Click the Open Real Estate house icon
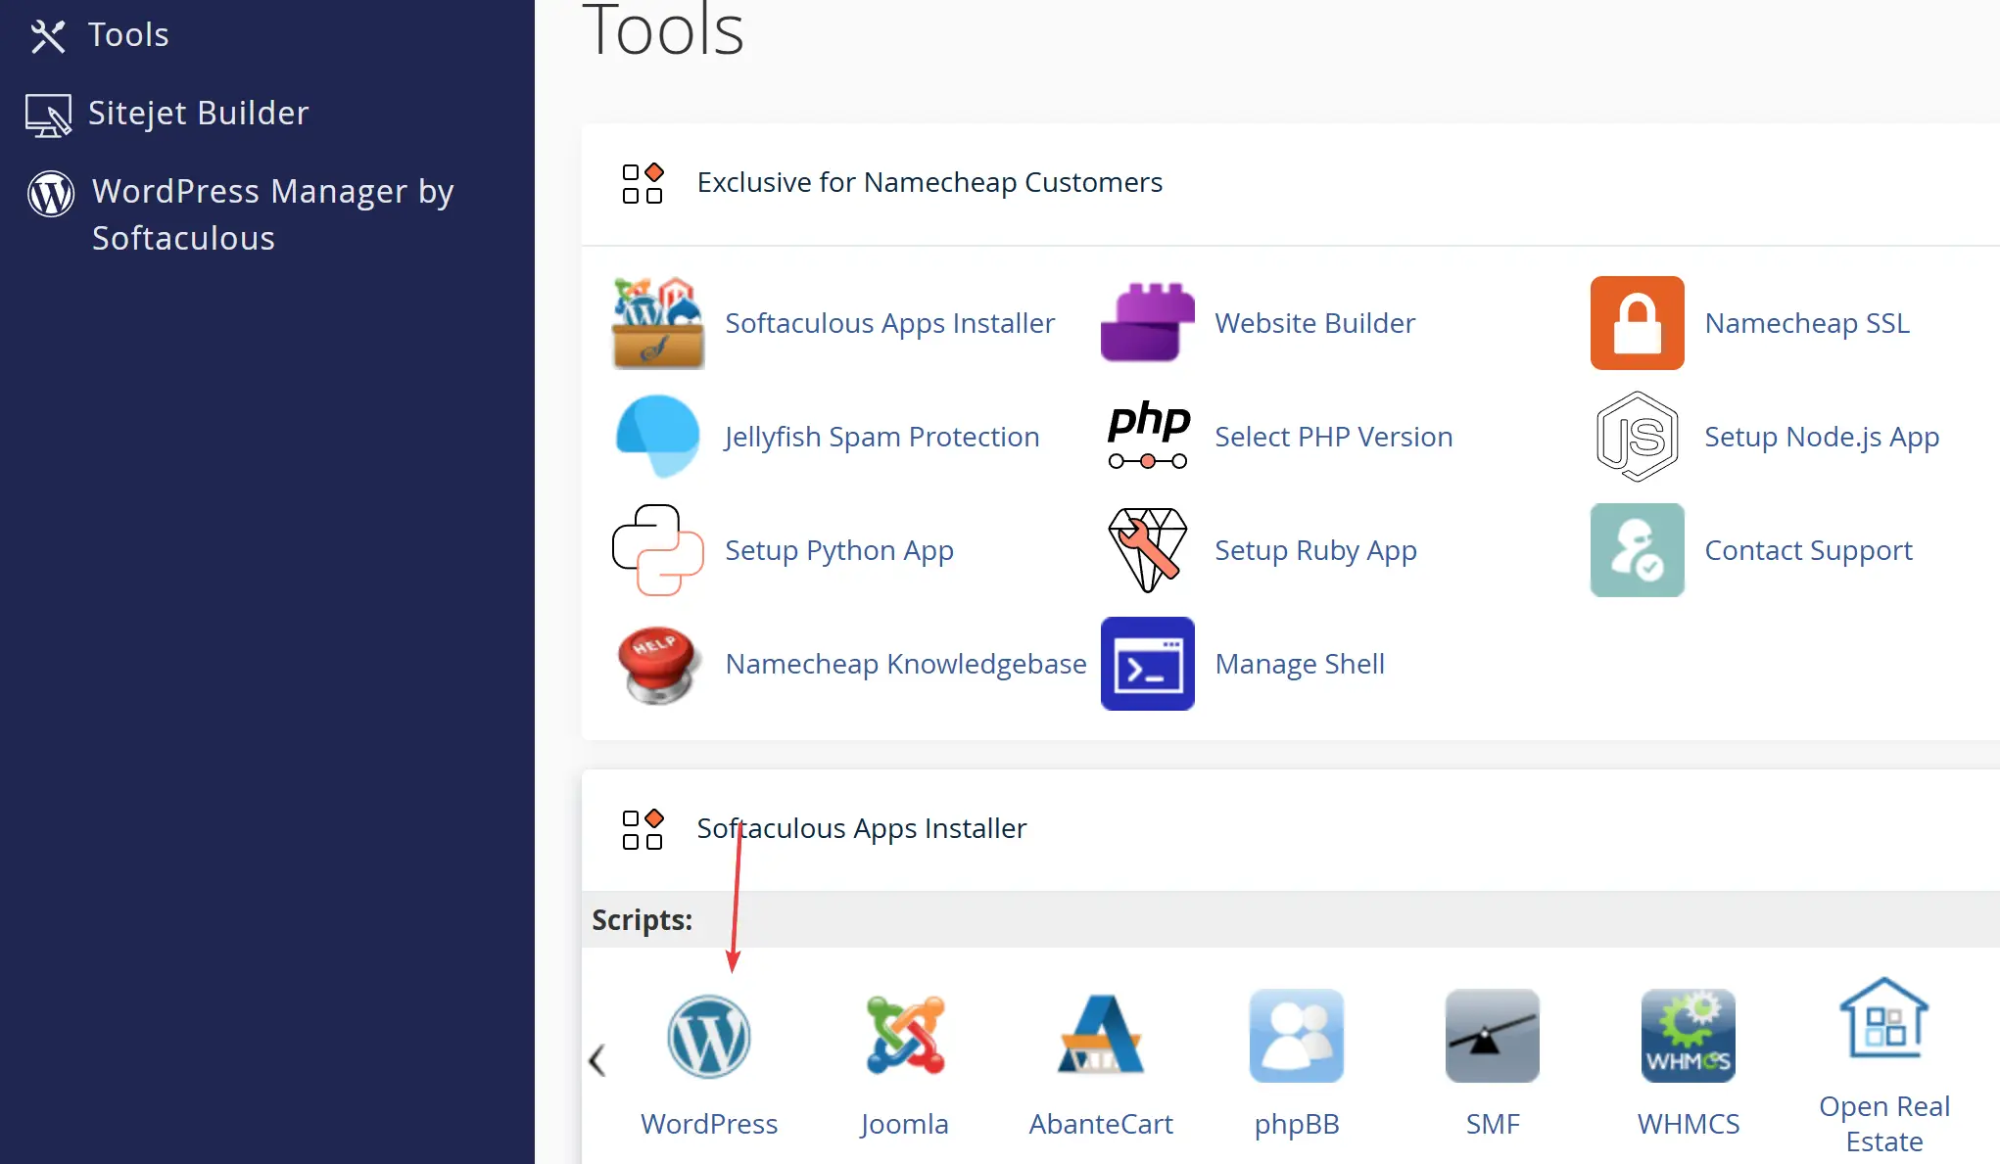This screenshot has height=1164, width=2000. coord(1884,1018)
